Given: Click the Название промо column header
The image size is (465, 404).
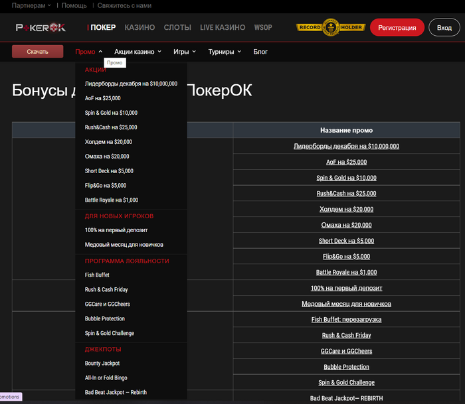Looking at the screenshot, I should coord(346,130).
